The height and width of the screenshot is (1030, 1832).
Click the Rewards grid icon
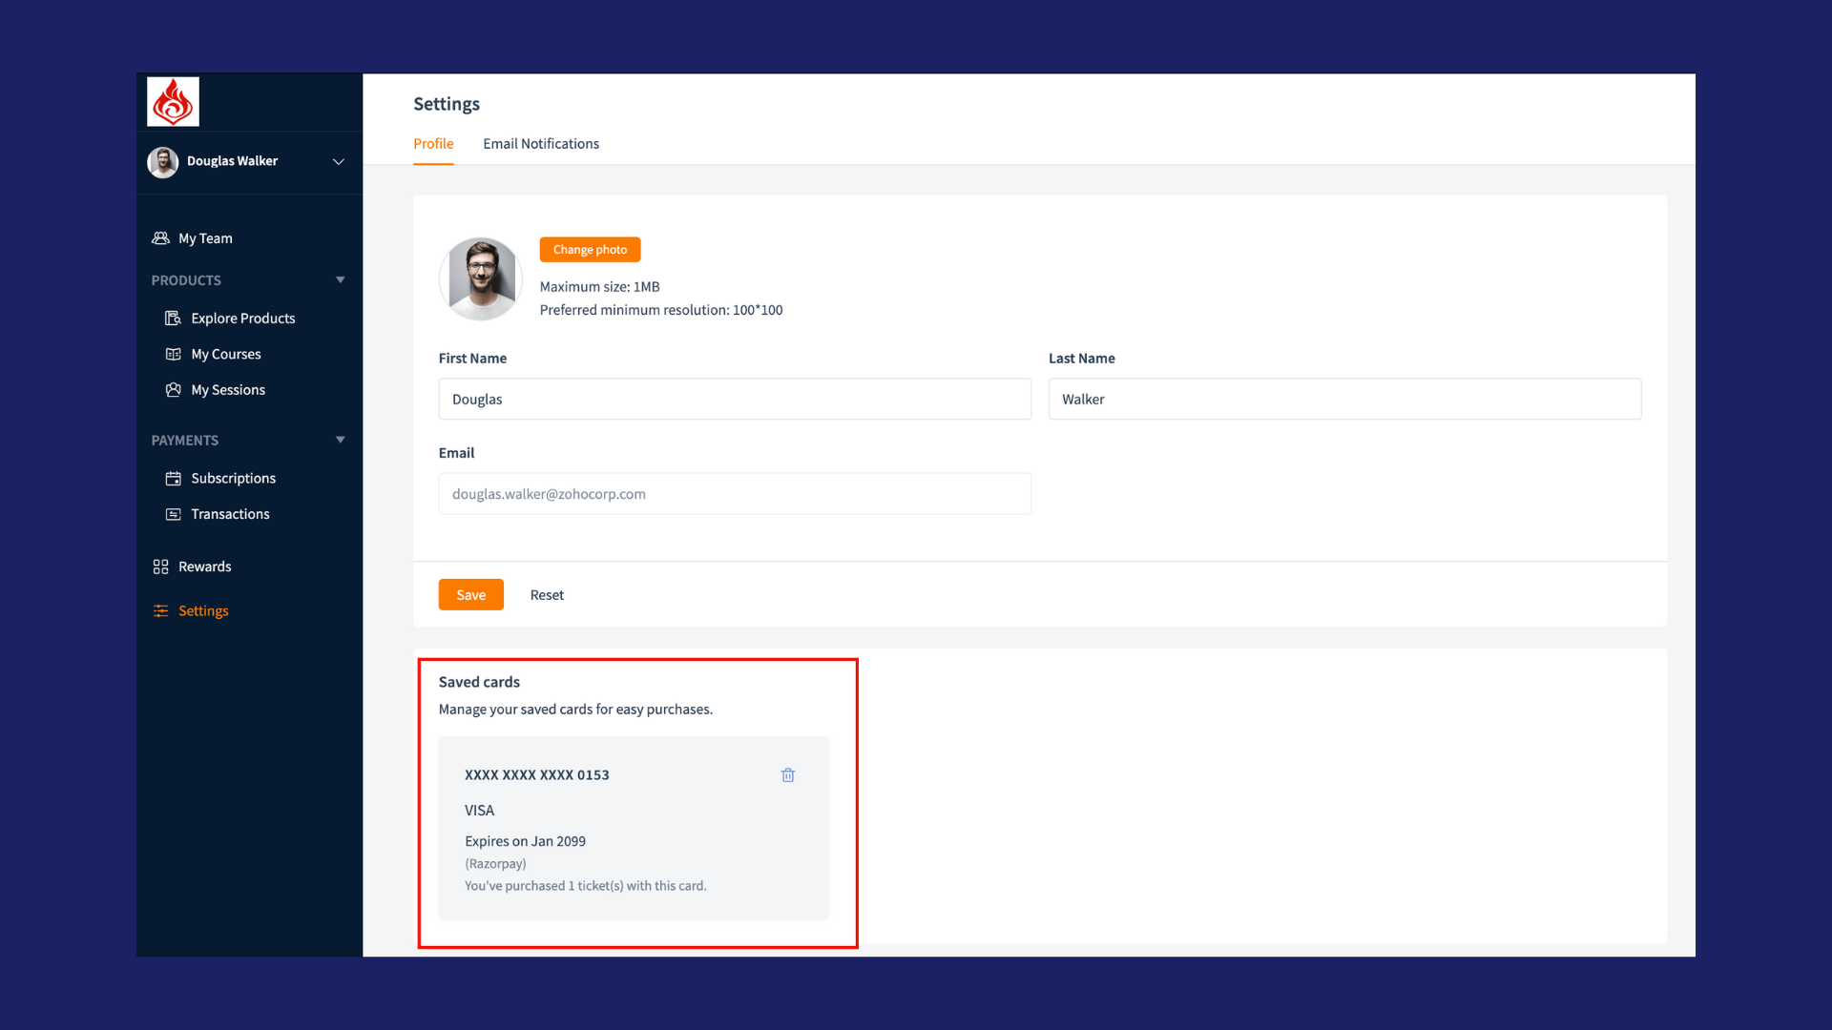(160, 566)
